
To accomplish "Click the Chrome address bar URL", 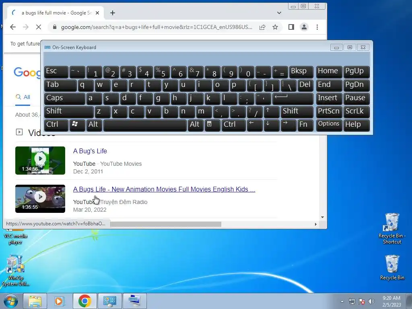I will point(157,27).
